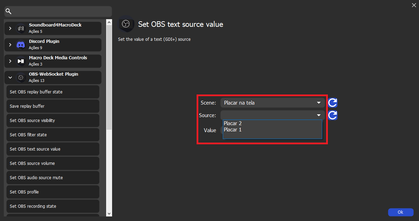Open the Set OBS recording state action
This screenshot has height=221, width=419.
(x=52, y=206)
